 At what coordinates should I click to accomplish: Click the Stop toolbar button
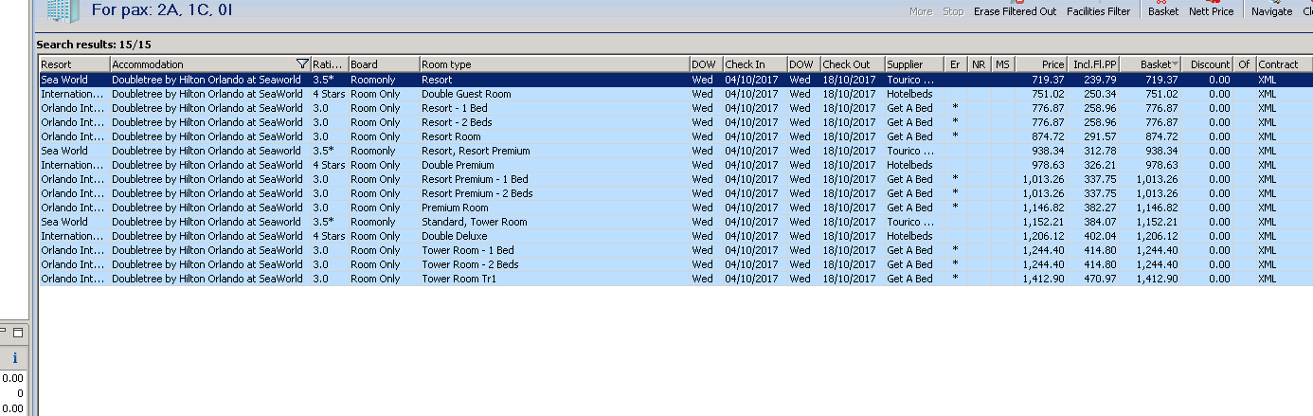953,11
